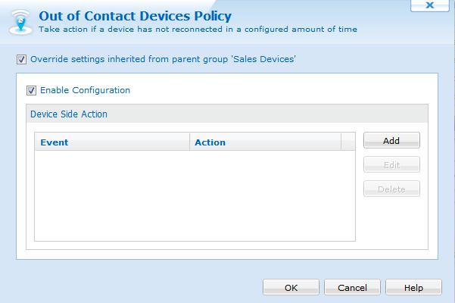Close the dialog with the X button
This screenshot has width=455, height=303.
coord(430,5)
